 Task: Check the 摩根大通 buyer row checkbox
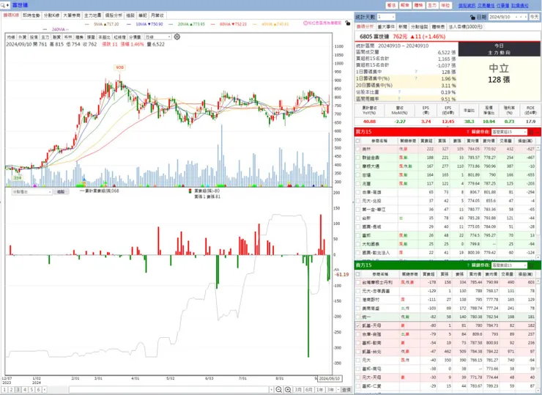[358, 166]
